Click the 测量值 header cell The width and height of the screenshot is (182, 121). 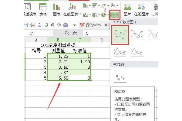click(x=58, y=51)
